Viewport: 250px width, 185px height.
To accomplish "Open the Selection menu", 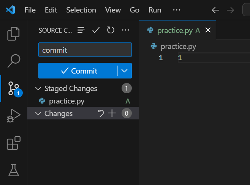I will (81, 10).
